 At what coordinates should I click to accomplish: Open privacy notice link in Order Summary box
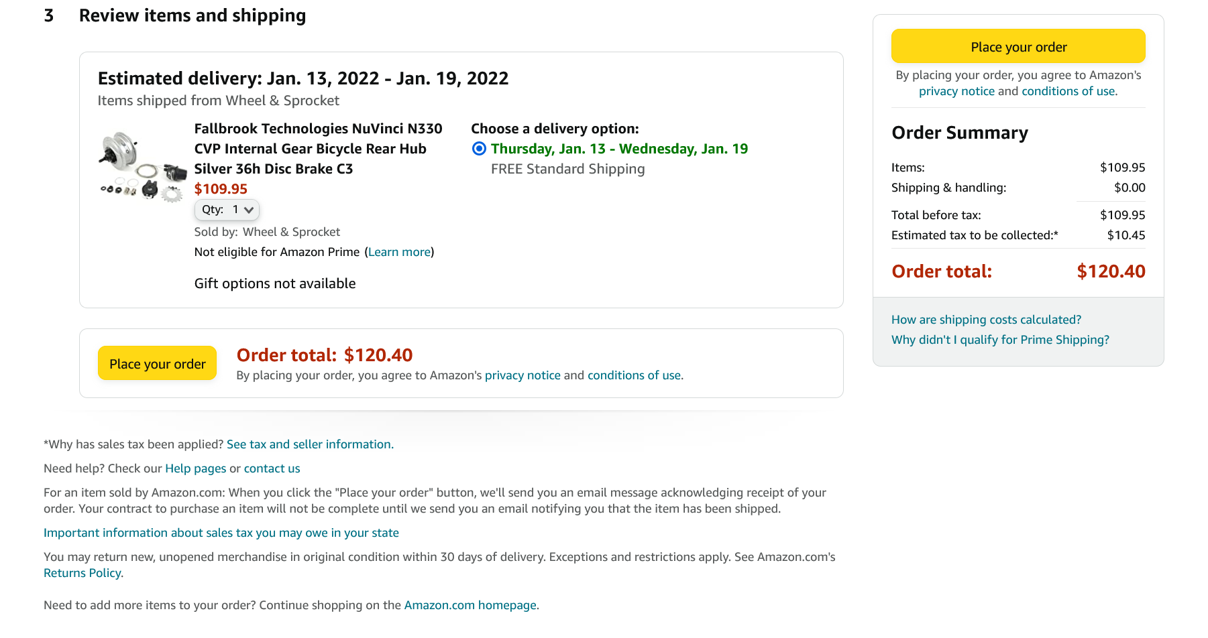pyautogui.click(x=956, y=91)
